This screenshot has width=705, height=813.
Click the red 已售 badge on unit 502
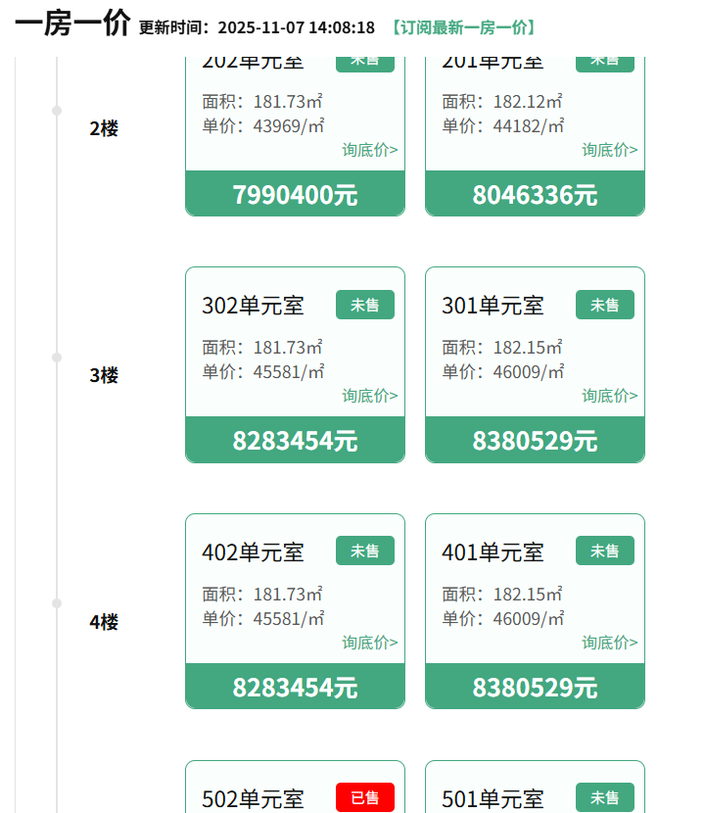(364, 797)
